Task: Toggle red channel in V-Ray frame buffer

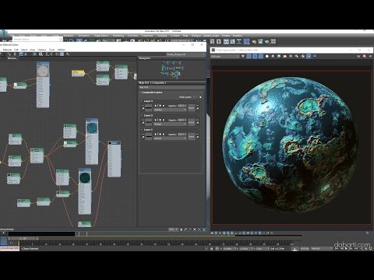Action: pyautogui.click(x=249, y=56)
